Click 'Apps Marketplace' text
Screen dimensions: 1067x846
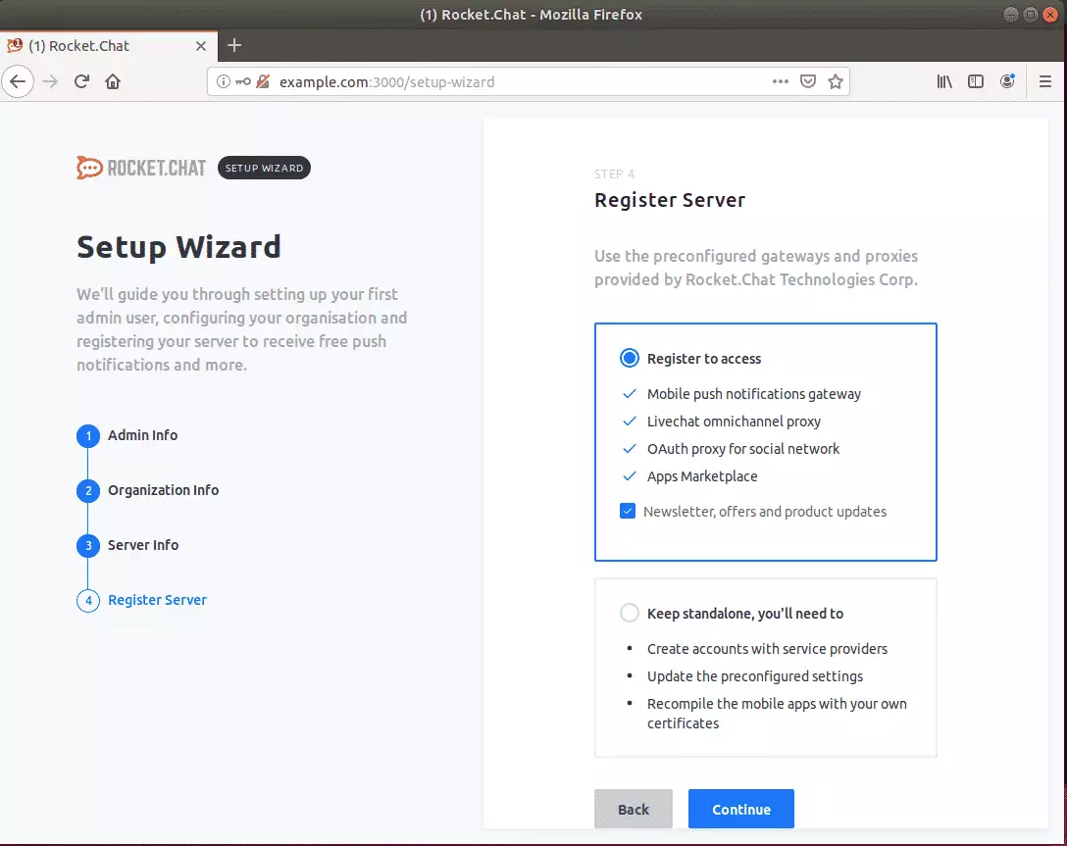[x=702, y=476]
